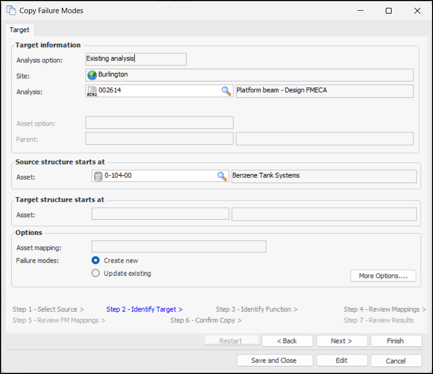Click the Finish button
Viewport: 433px width, 374px height.
[395, 341]
